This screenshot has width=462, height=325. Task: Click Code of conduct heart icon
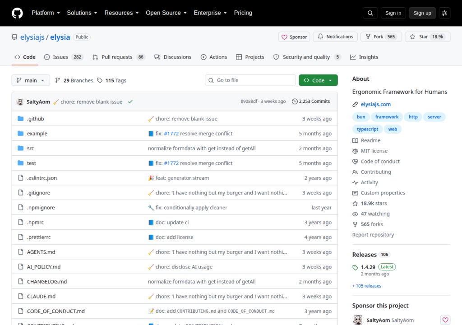355,162
